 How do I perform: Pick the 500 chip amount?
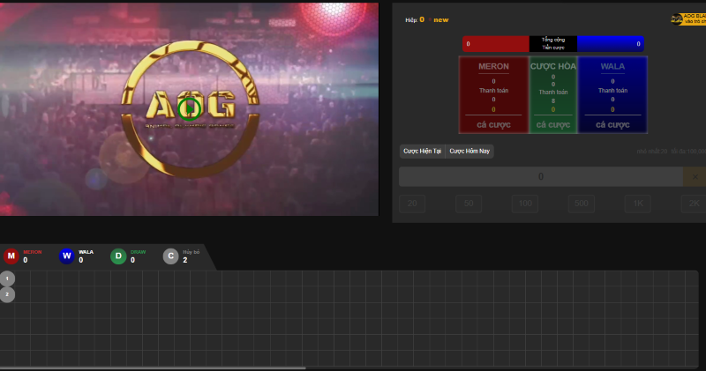pos(582,204)
